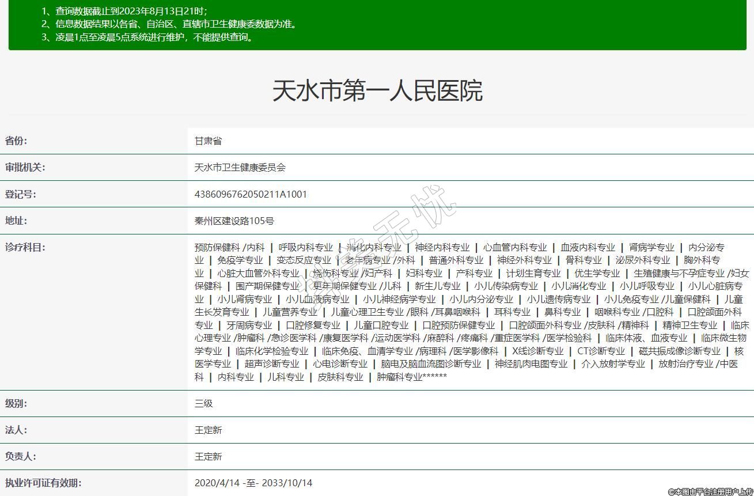Click the hospital level value 三级

[x=204, y=403]
